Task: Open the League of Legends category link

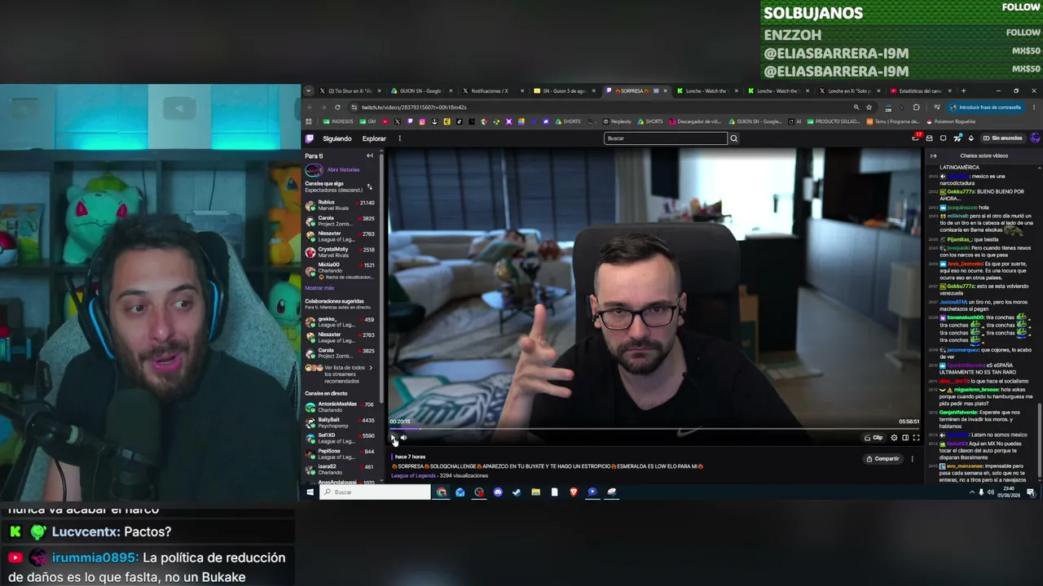Action: [x=413, y=475]
